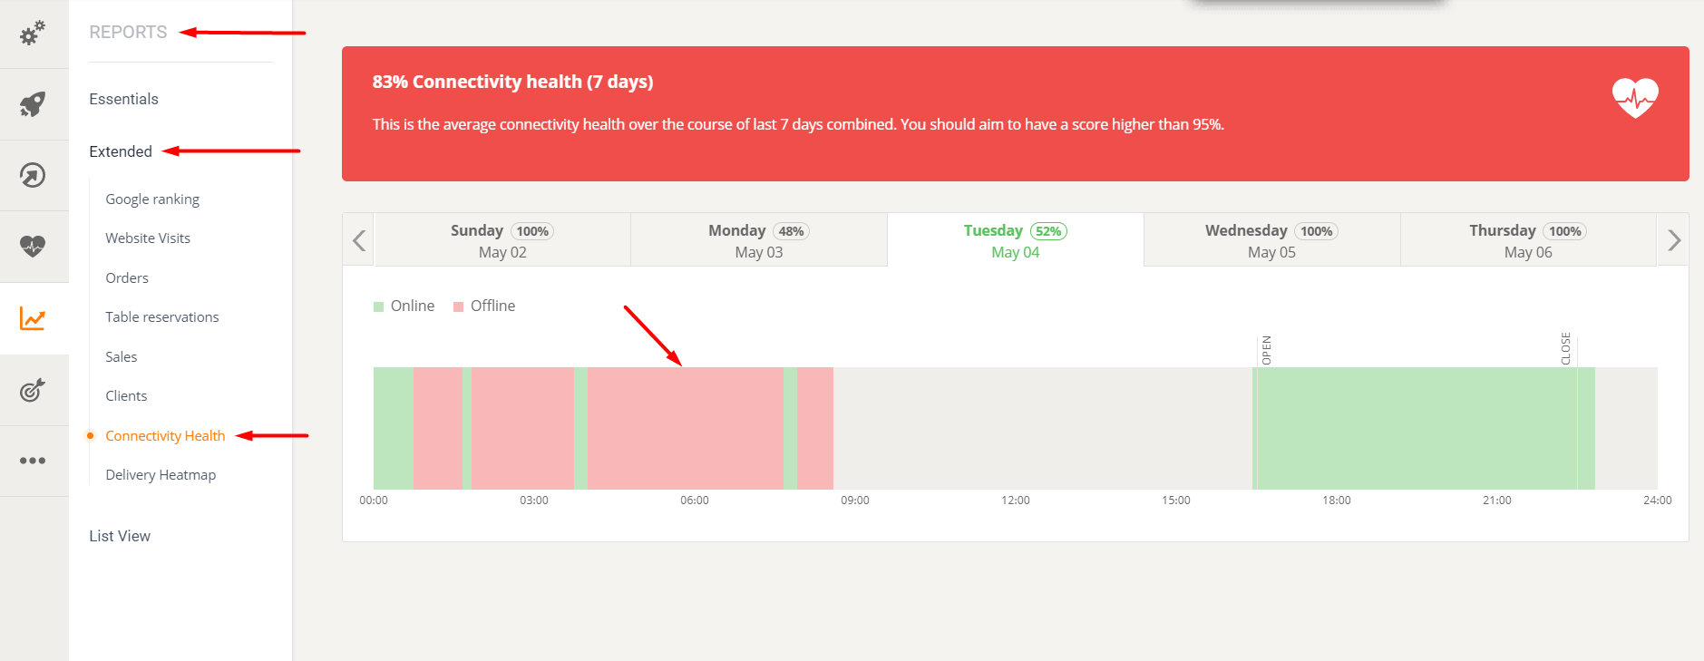1704x661 pixels.
Task: Click the target-with-arrow icon in the sidebar
Action: [x=33, y=390]
